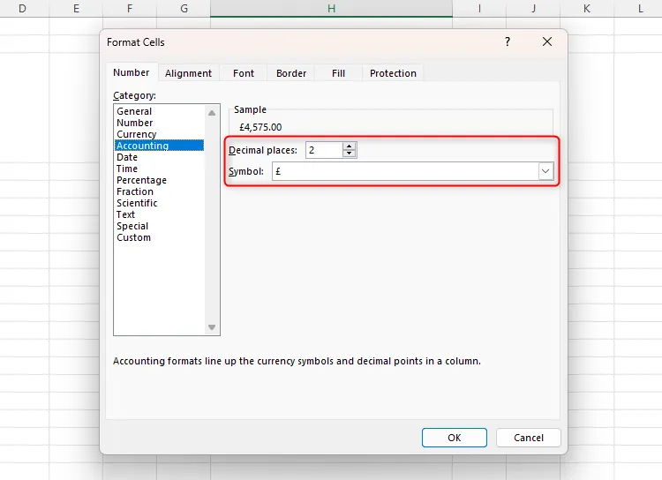Select column D header in spreadsheet
The image size is (662, 480).
point(22,9)
